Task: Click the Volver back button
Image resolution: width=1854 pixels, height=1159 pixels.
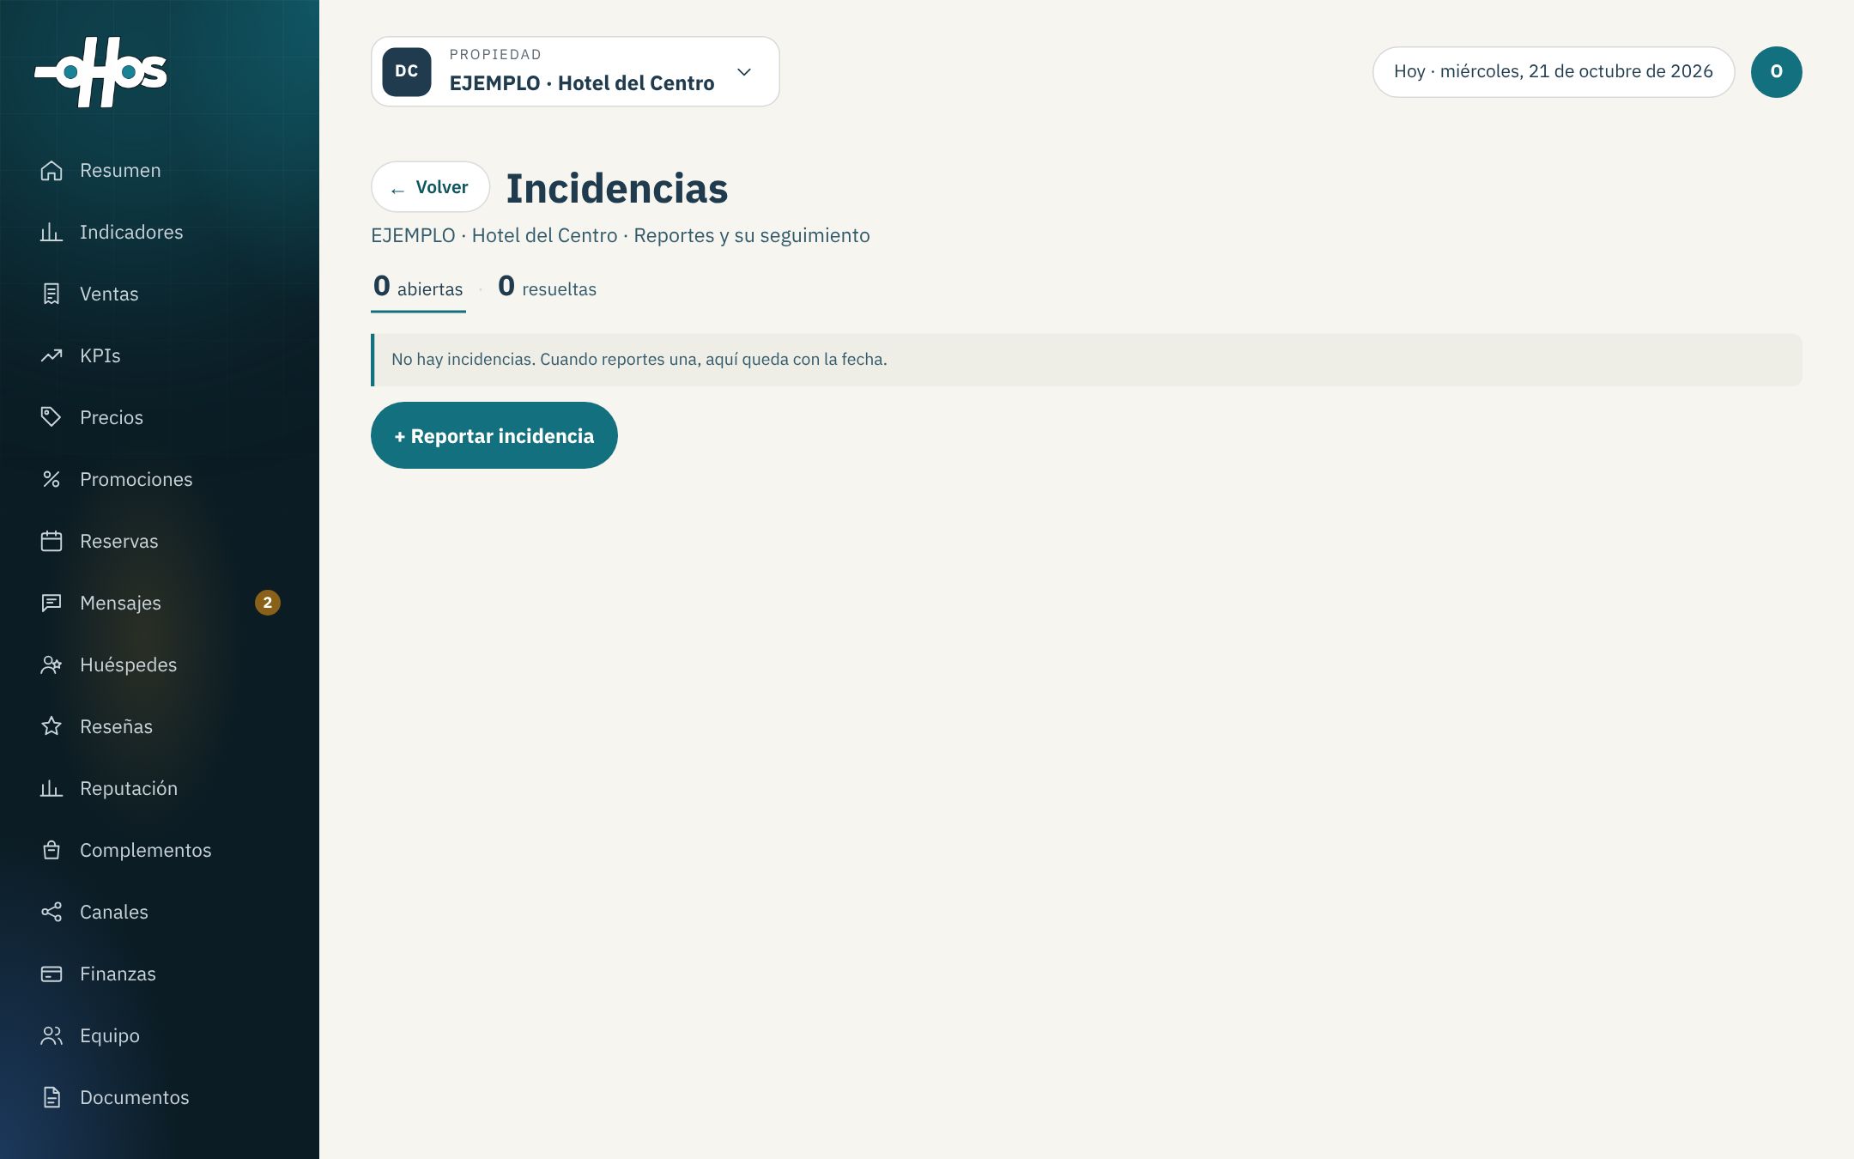Action: tap(430, 187)
